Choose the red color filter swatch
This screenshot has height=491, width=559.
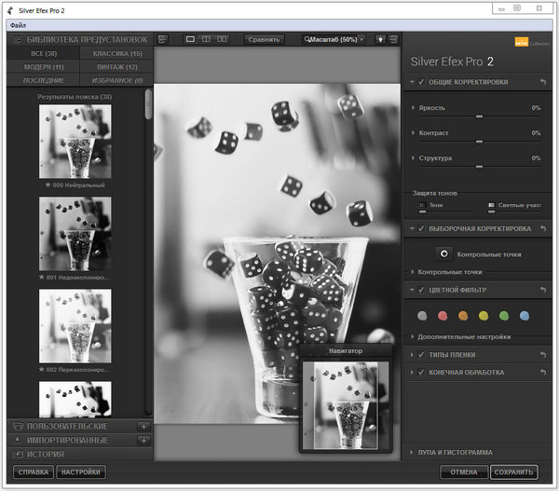(x=443, y=315)
